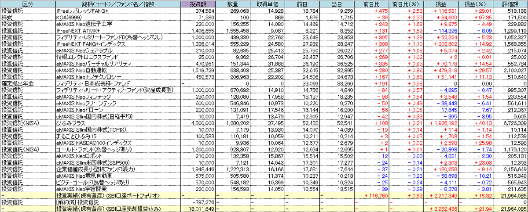Click the 損益(%) column header
The height and width of the screenshot is (212, 528).
tap(476, 4)
